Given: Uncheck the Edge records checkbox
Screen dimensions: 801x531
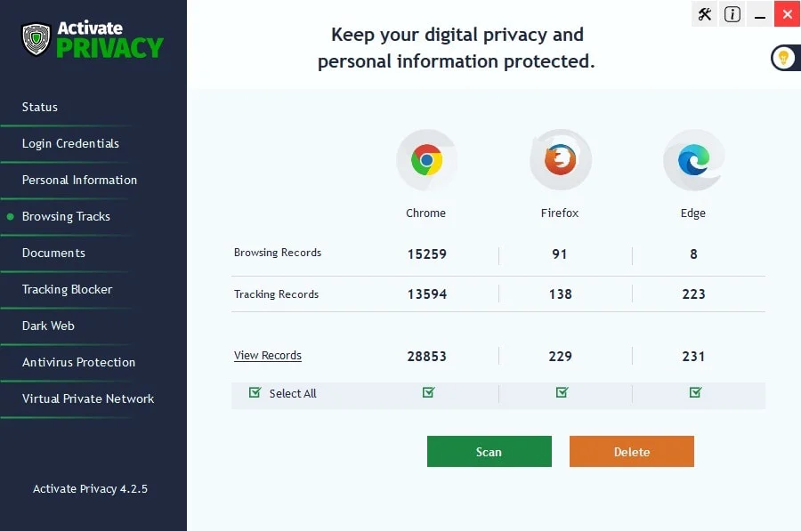Looking at the screenshot, I should pos(695,391).
